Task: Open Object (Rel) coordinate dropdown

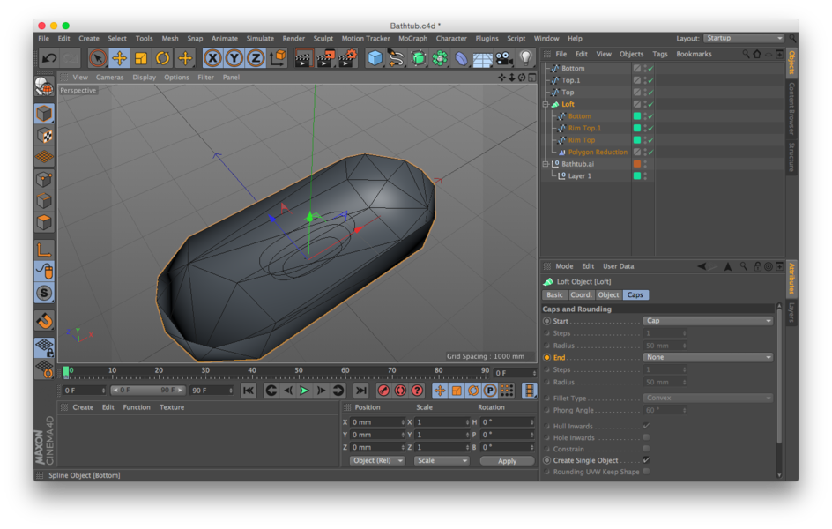Action: 377,460
